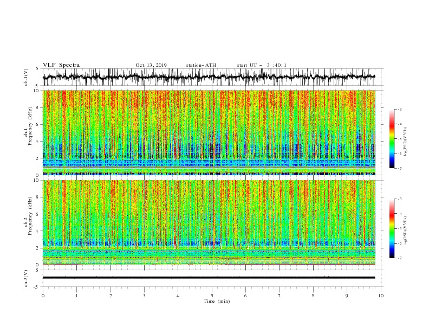
Task: Click time axis tick label '0'
Action: (43, 296)
